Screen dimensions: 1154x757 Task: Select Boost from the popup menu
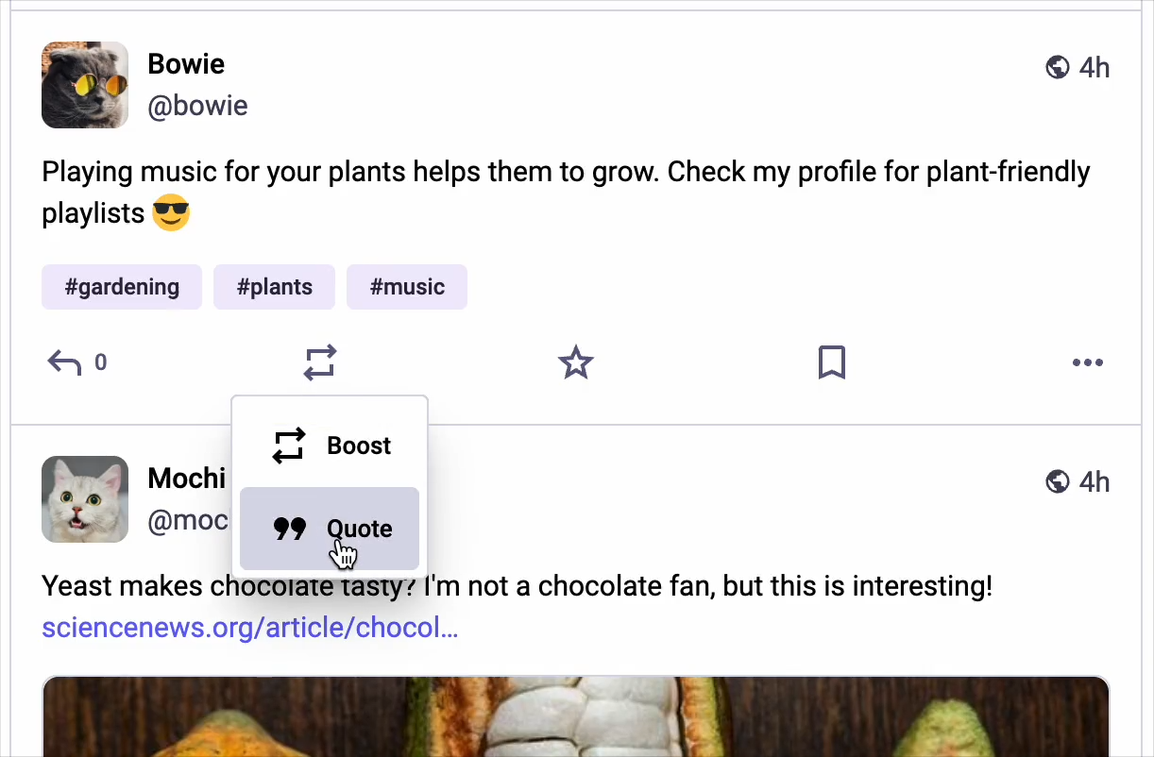330,446
